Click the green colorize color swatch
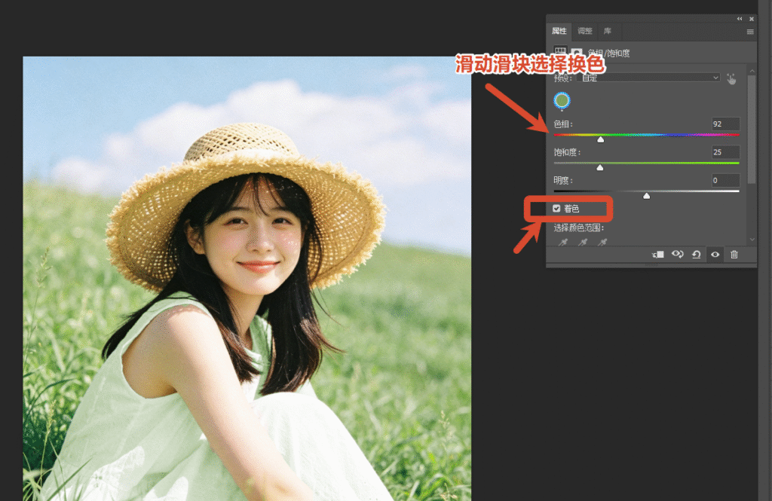 click(562, 100)
